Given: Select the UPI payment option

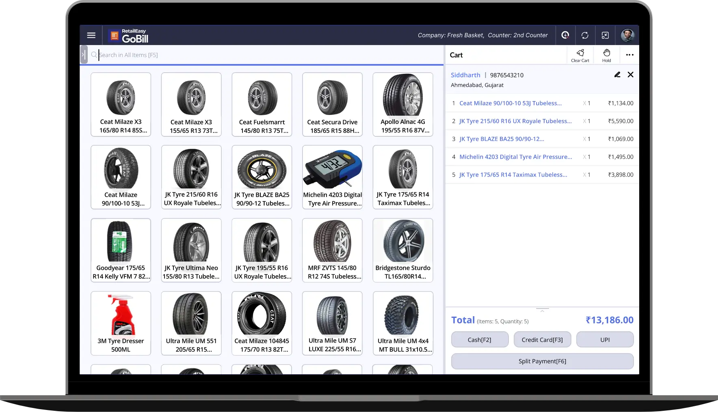Looking at the screenshot, I should click(x=605, y=339).
